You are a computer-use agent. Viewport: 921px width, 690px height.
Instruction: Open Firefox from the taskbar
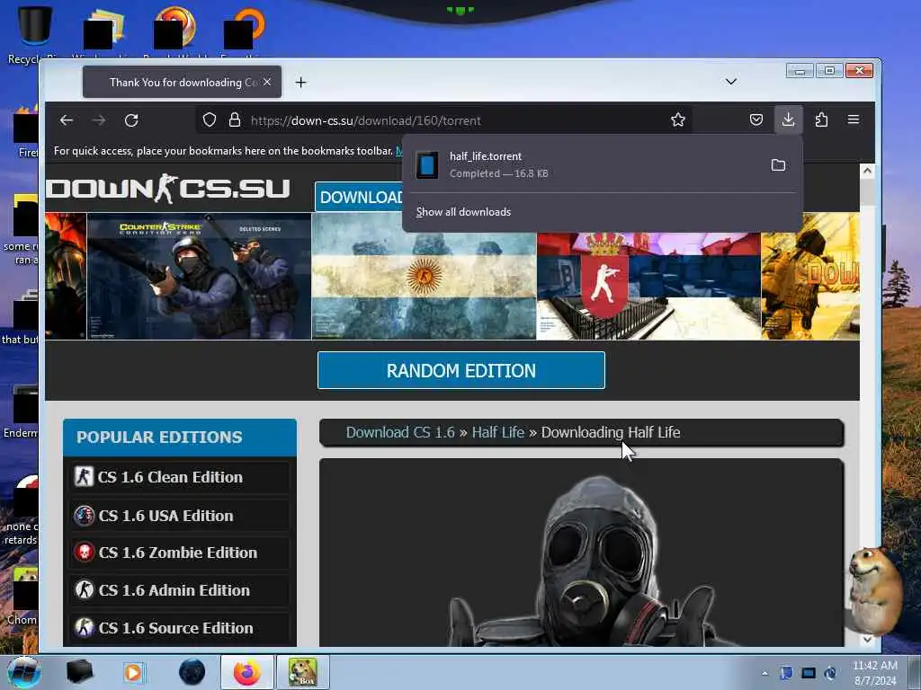tap(247, 672)
